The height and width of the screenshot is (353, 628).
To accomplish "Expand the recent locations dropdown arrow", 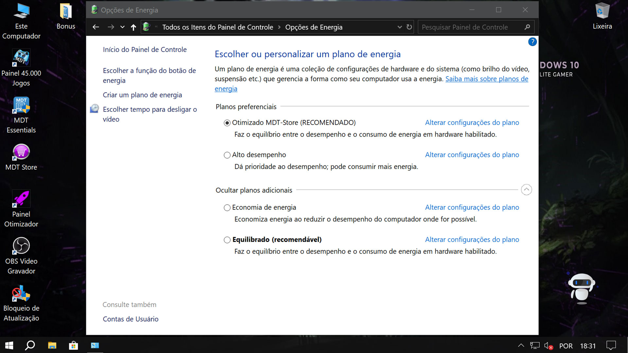I will pos(122,27).
